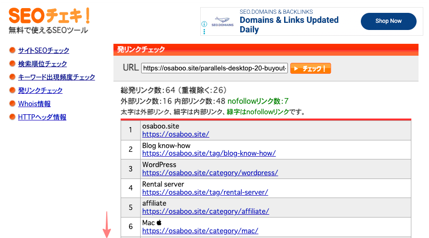Open the tag/rental-server URL
Image resolution: width=429 pixels, height=238 pixels.
205,192
